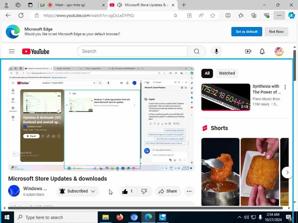Open YouTube Create video menu
The image size is (298, 223).
(248, 51)
